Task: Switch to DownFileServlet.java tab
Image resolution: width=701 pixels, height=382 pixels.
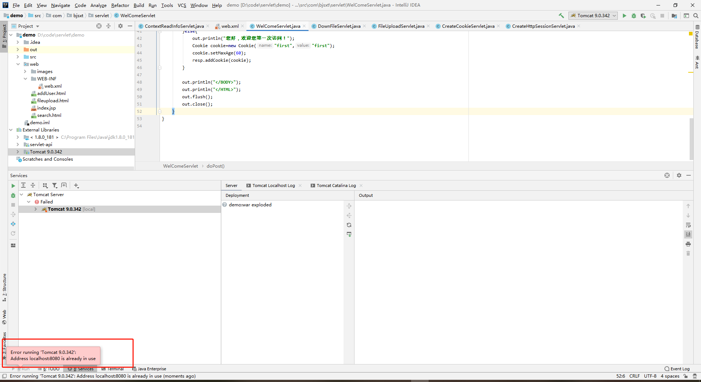Action: (x=339, y=26)
